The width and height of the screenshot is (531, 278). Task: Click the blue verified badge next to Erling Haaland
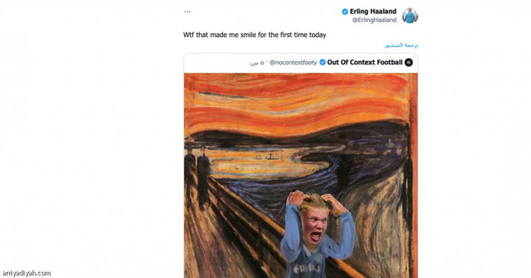[x=345, y=12]
